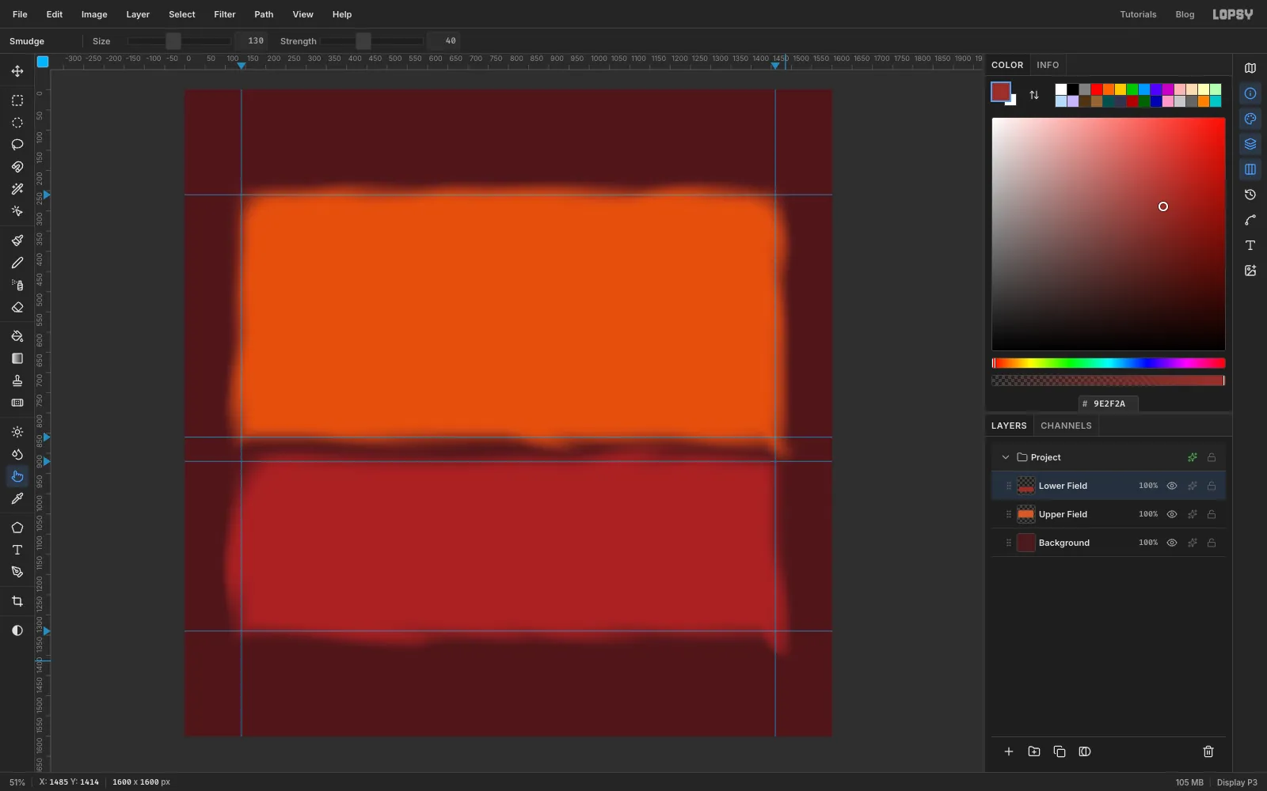Select the Paint Bucket tool
The image size is (1267, 791).
coord(17,336)
